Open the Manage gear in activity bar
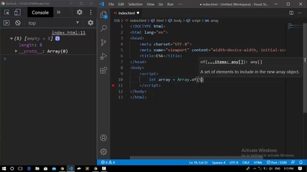 [x=104, y=151]
